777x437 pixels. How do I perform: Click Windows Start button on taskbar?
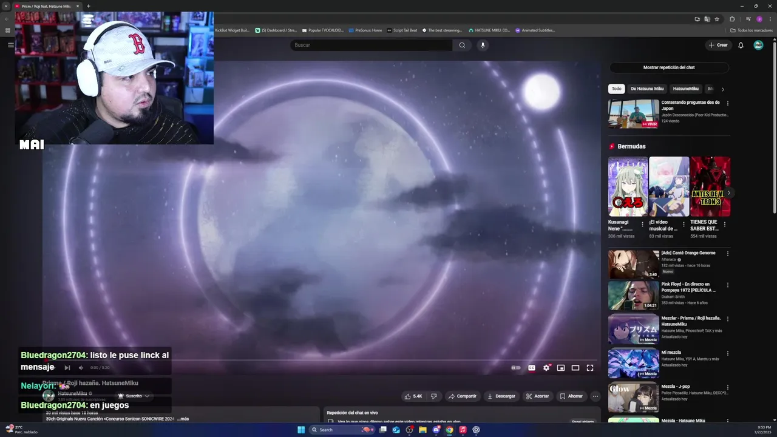301,430
